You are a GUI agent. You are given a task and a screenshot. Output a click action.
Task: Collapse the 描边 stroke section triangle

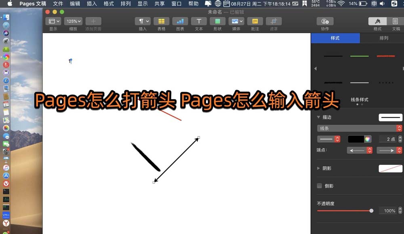point(318,117)
